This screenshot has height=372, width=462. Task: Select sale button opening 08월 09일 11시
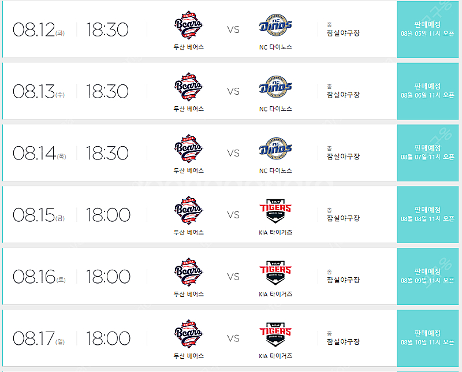[x=427, y=276]
